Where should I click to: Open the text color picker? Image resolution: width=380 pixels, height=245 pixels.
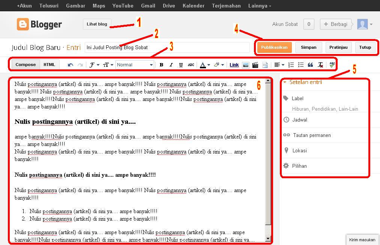[203, 65]
